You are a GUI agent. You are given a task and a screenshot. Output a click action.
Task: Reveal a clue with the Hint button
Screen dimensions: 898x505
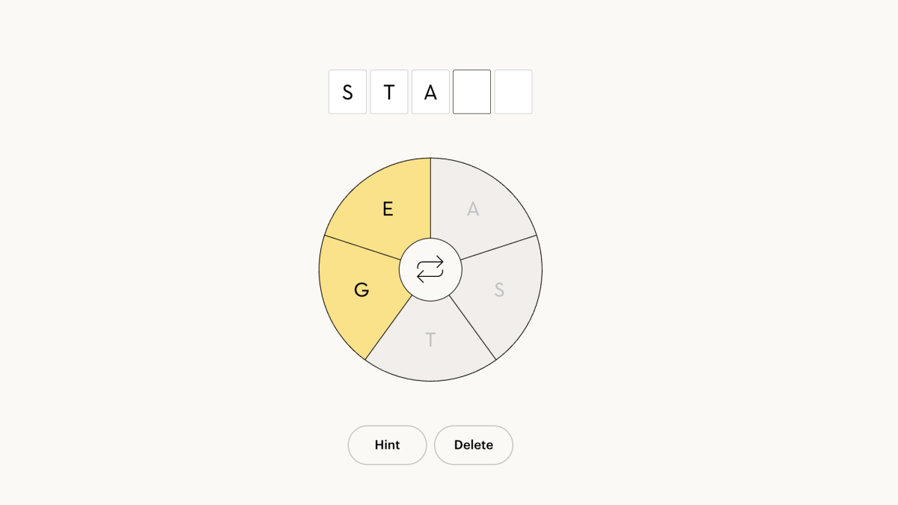pyautogui.click(x=387, y=445)
